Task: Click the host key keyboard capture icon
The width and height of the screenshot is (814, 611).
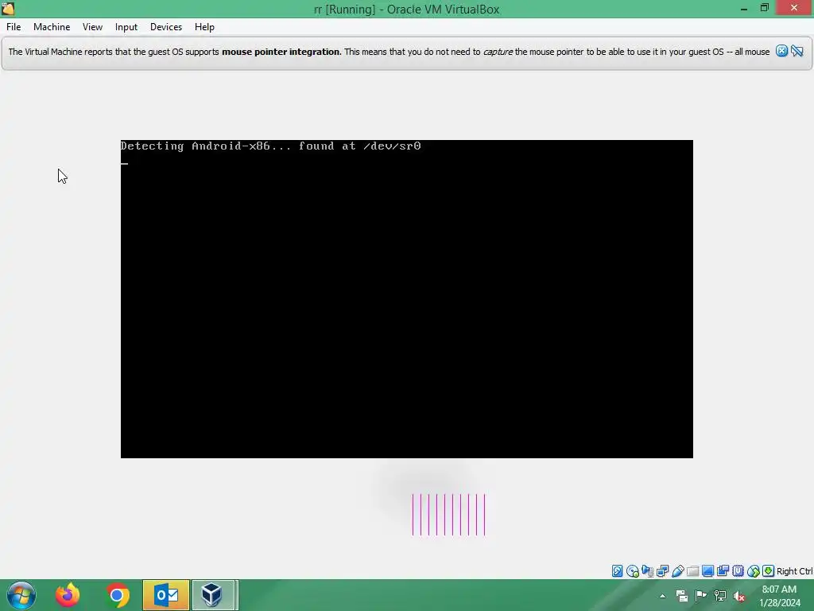Action: coord(769,571)
